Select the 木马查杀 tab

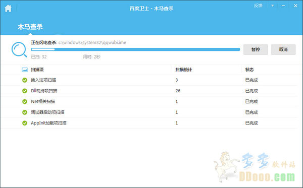[x=30, y=27]
